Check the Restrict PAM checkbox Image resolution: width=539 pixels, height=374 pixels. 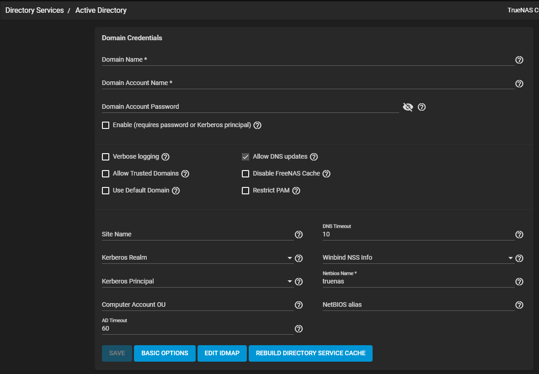point(245,191)
